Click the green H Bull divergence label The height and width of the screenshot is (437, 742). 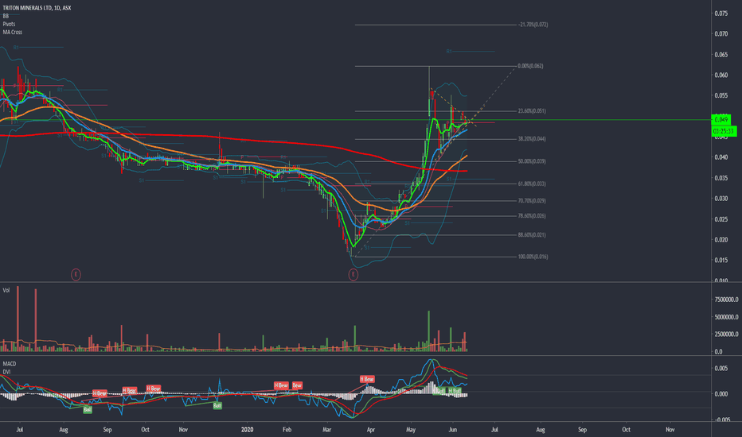(x=455, y=391)
